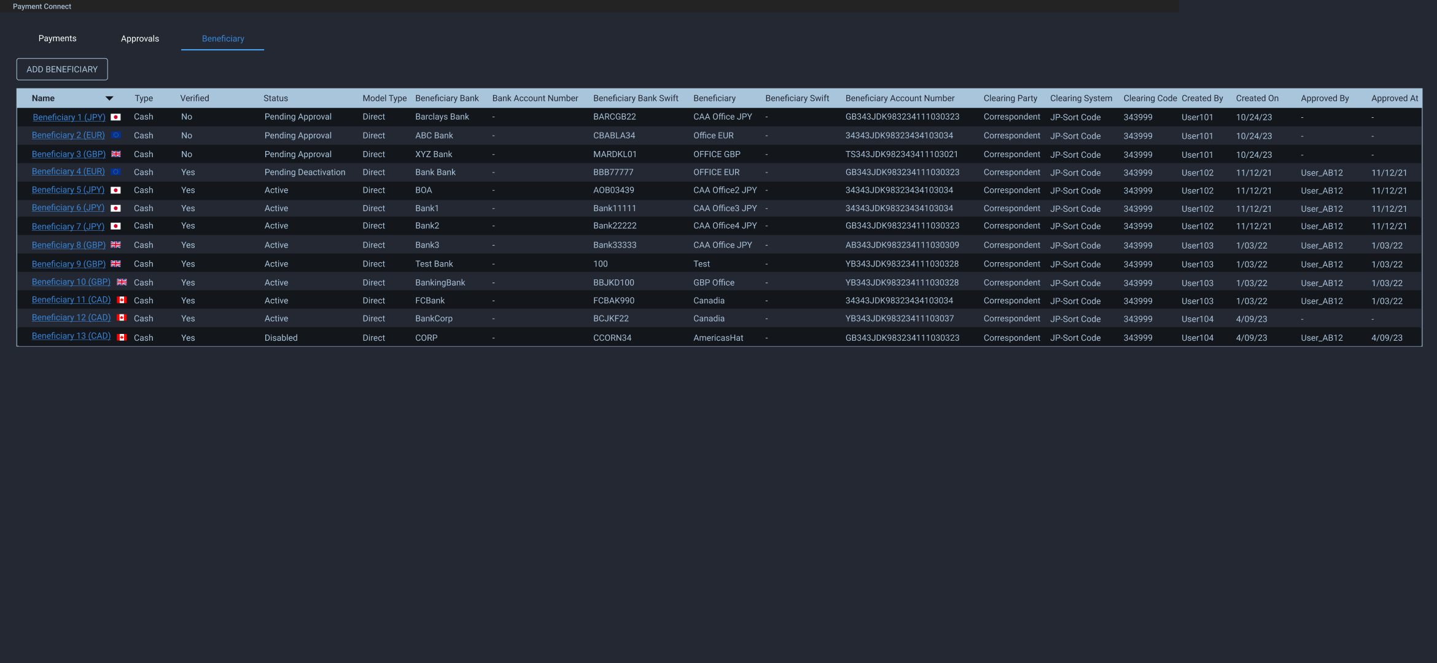Click EU flag icon beside Beneficiary 4

[x=115, y=172]
